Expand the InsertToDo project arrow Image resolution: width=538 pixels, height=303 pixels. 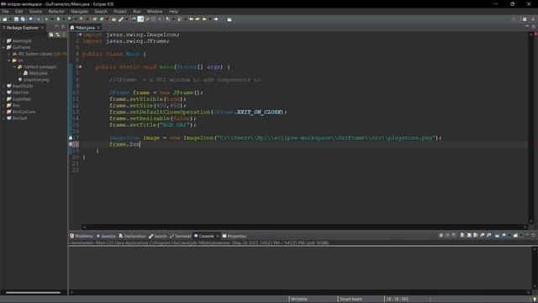(x=3, y=86)
